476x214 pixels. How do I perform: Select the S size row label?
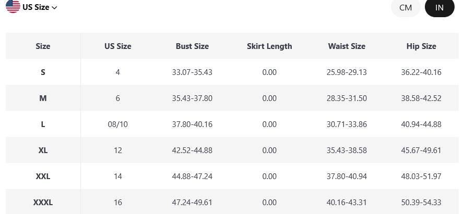click(x=43, y=72)
